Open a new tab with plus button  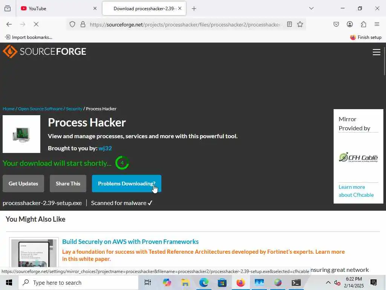tap(194, 9)
